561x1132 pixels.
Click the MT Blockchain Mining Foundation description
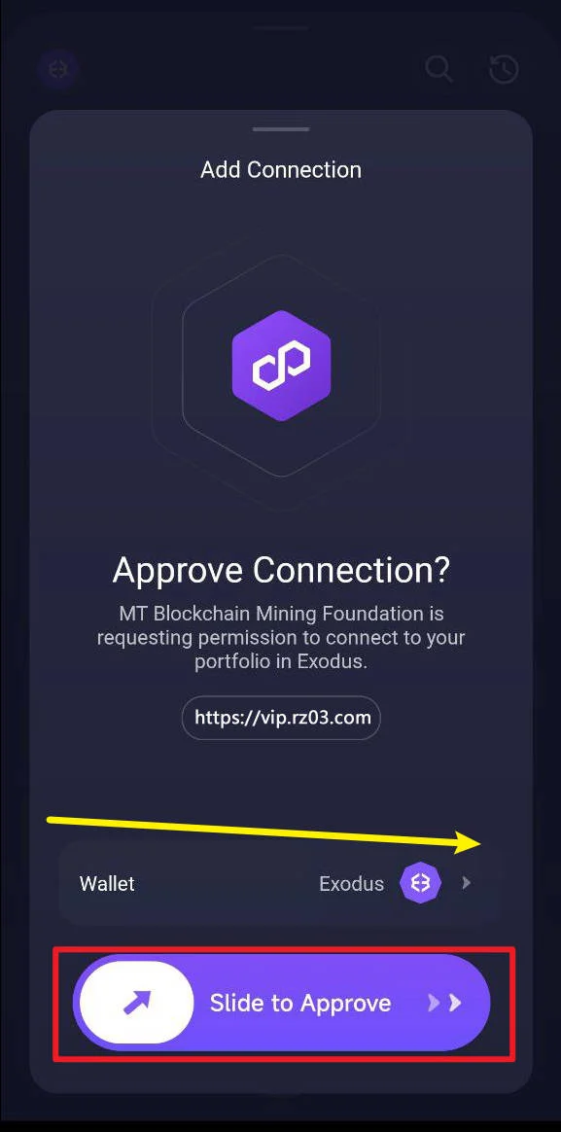click(281, 637)
